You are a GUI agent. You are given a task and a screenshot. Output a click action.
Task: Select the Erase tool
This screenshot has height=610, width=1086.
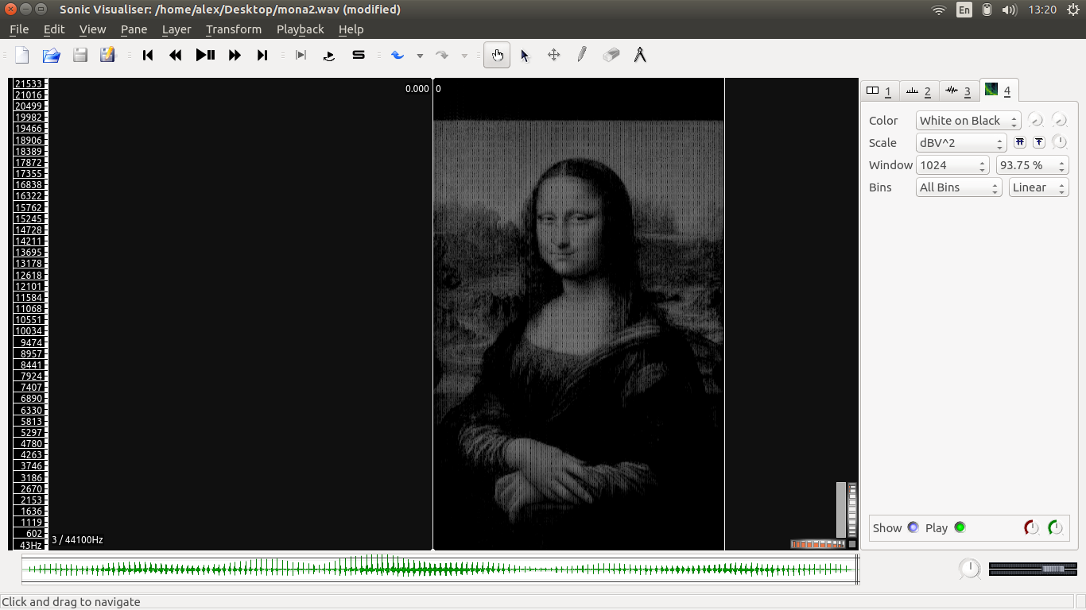611,55
